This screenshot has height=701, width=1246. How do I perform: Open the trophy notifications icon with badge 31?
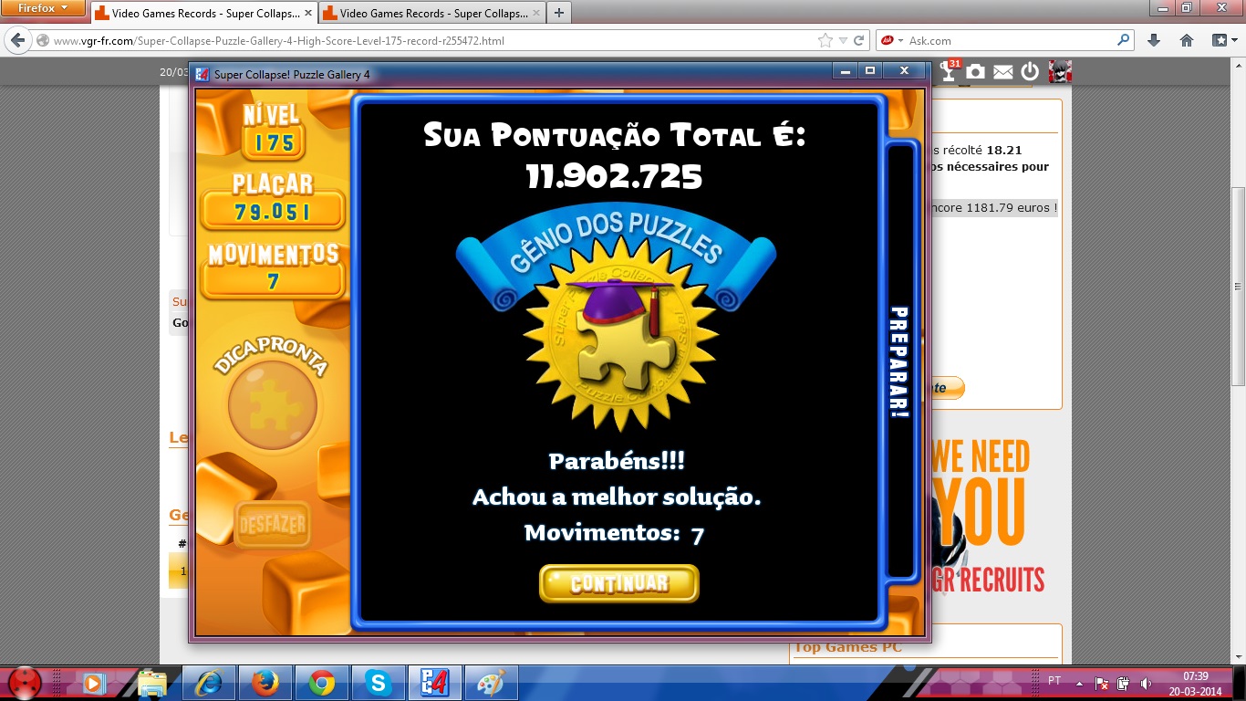click(950, 72)
